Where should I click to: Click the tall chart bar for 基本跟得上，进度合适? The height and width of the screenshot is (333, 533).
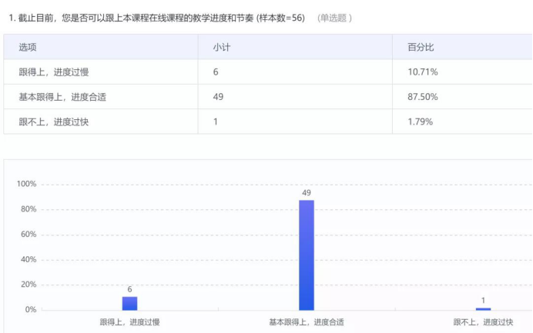pos(307,255)
